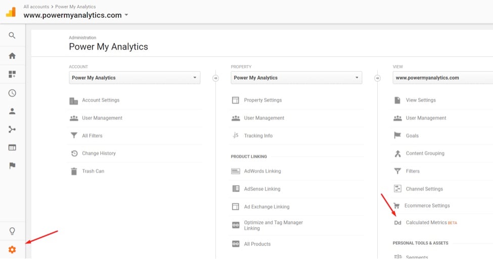Image resolution: width=493 pixels, height=259 pixels.
Task: Click the Channel Settings icon
Action: click(397, 189)
